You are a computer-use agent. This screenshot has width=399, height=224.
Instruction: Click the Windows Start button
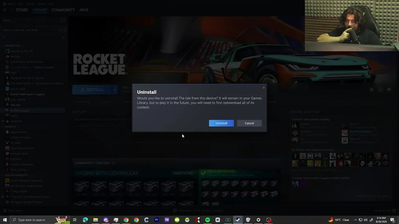tap(5, 220)
